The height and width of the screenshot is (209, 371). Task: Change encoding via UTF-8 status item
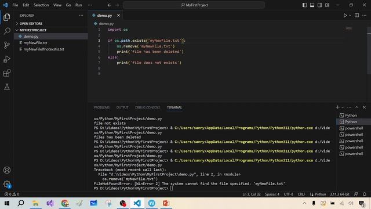289,194
